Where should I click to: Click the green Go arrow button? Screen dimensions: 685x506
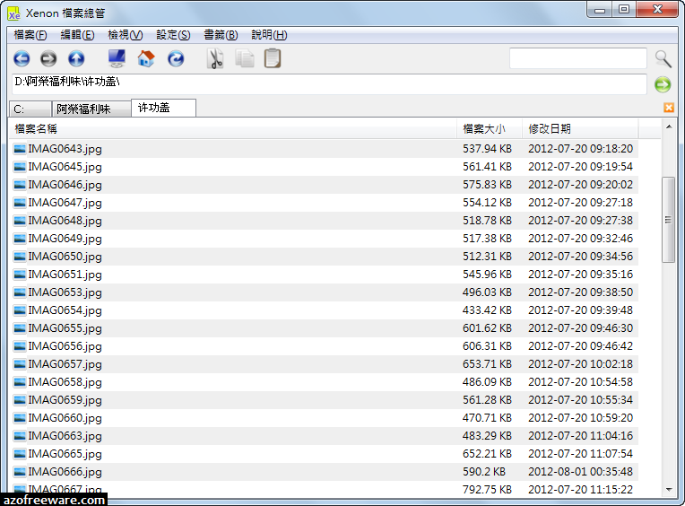point(663,84)
